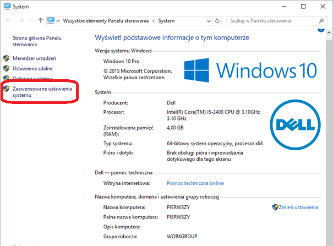
Task: Navigate up one level with the up arrow
Action: (41, 20)
